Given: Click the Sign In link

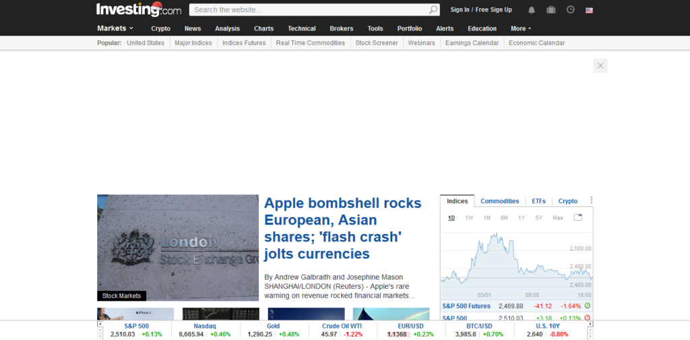Looking at the screenshot, I should tap(460, 9).
